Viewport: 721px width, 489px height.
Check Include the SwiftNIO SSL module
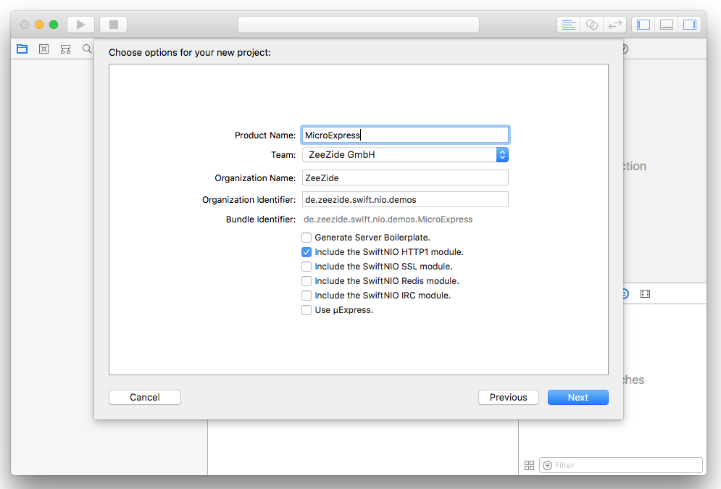pyautogui.click(x=307, y=267)
